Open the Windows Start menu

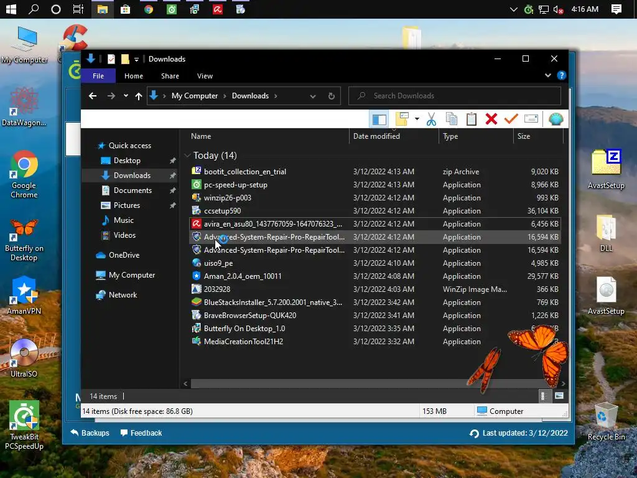(x=11, y=9)
